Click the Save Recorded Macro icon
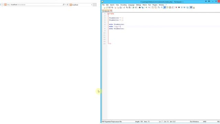The height and width of the screenshot is (124, 220). coord(187,8)
